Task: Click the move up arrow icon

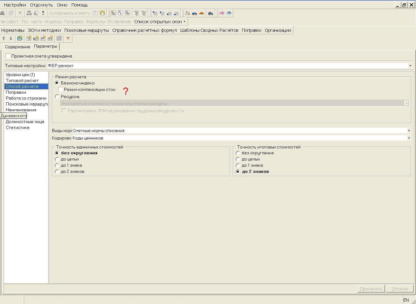Action: pyautogui.click(x=4, y=38)
